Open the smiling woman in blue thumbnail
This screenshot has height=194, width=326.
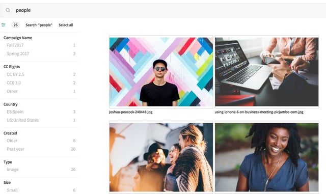[267, 157]
